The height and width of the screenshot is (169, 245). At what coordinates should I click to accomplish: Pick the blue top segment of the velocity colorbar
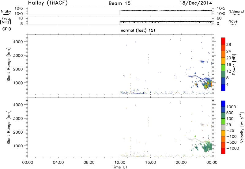pyautogui.click(x=223, y=104)
